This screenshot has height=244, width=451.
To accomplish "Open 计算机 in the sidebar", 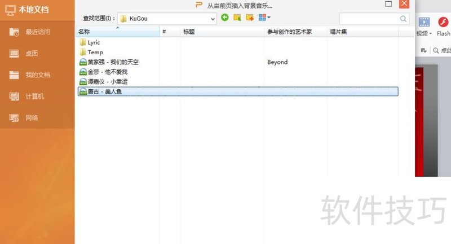I will 37,96.
